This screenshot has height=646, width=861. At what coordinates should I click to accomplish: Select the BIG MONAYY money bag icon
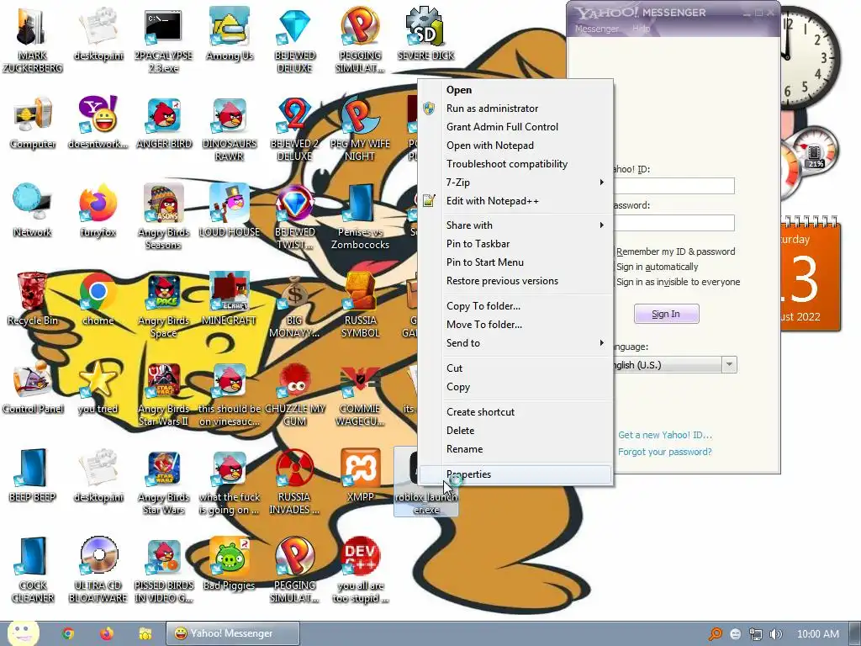pos(294,293)
